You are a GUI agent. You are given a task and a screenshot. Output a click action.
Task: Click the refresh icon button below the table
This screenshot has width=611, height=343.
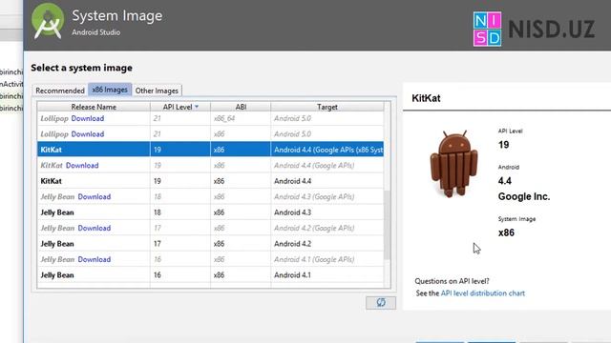click(381, 303)
